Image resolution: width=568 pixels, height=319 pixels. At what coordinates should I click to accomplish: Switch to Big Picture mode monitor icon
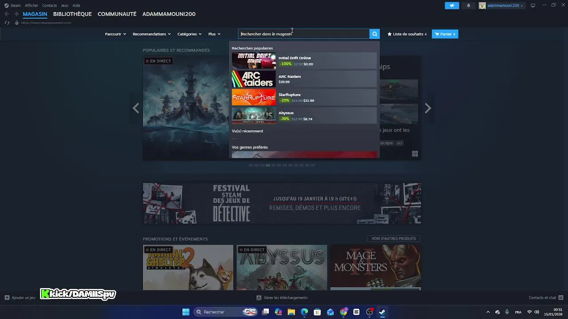[x=532, y=6]
